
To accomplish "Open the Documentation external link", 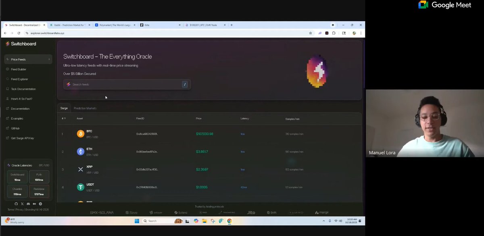I will click(20, 109).
